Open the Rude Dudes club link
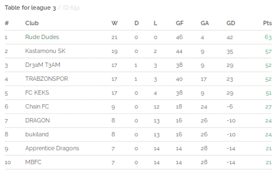Viewport: 277px width, 170px height. click(42, 37)
